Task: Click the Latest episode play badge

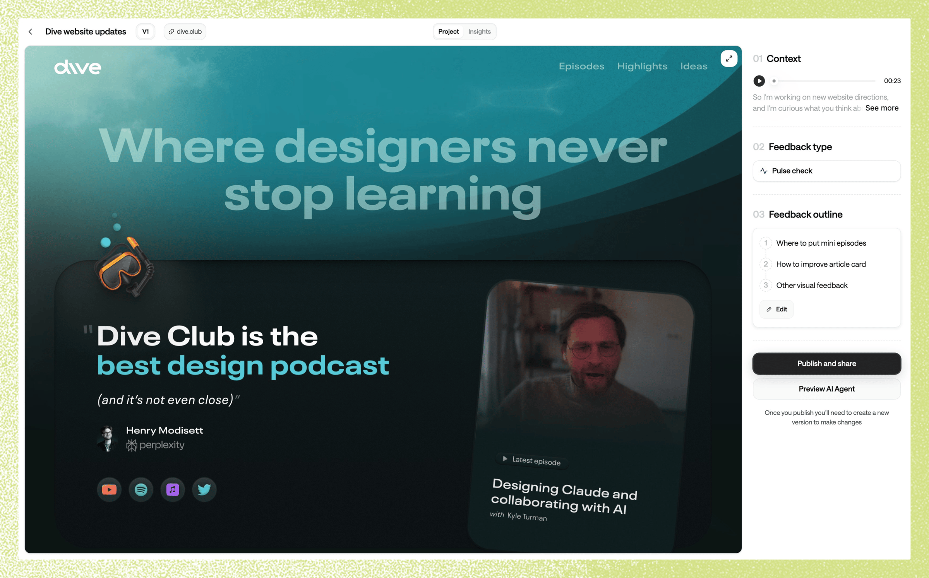Action: [531, 460]
